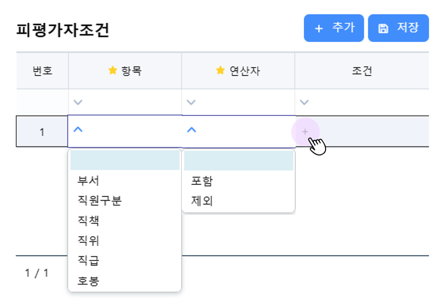The width and height of the screenshot is (444, 302).
Task: Click the floppy disk icon on 저장
Action: click(x=383, y=28)
